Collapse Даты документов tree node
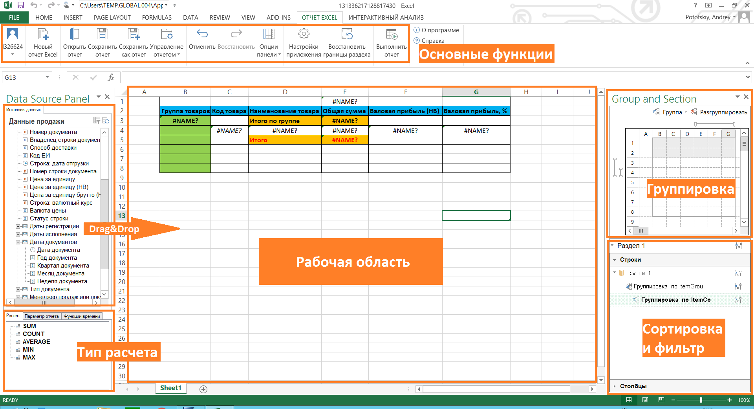The image size is (754, 409). (x=18, y=242)
